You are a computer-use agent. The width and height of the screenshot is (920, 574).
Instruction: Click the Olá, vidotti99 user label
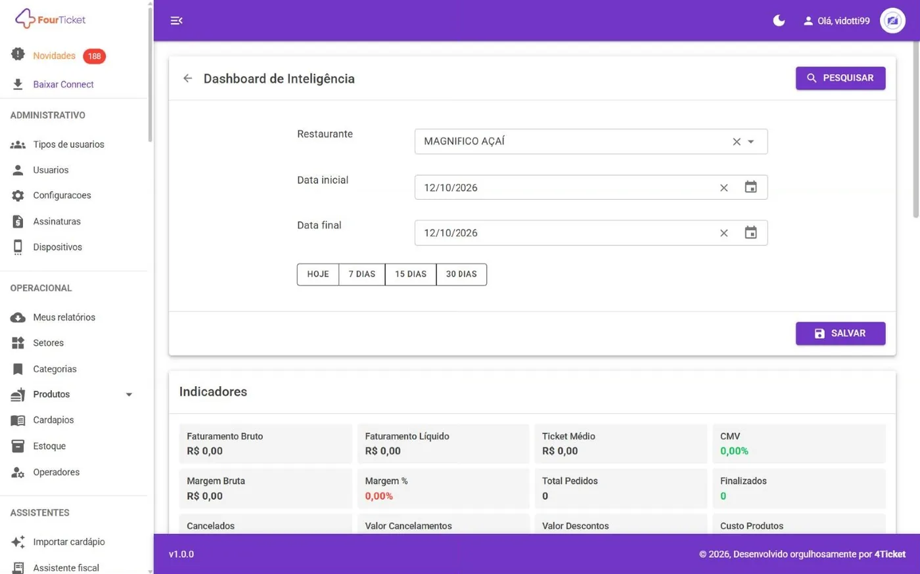coord(837,21)
